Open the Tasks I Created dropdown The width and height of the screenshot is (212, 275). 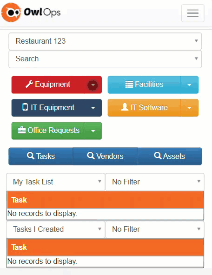tap(56, 229)
